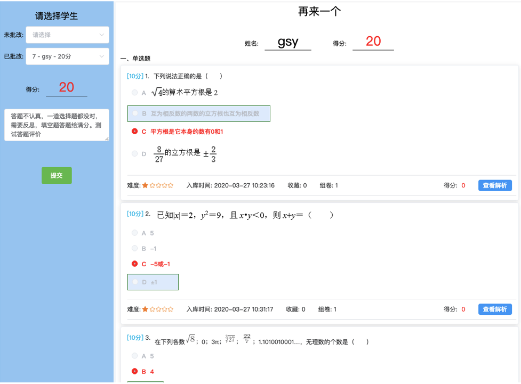Select option D radio in question 1

pyautogui.click(x=134, y=154)
